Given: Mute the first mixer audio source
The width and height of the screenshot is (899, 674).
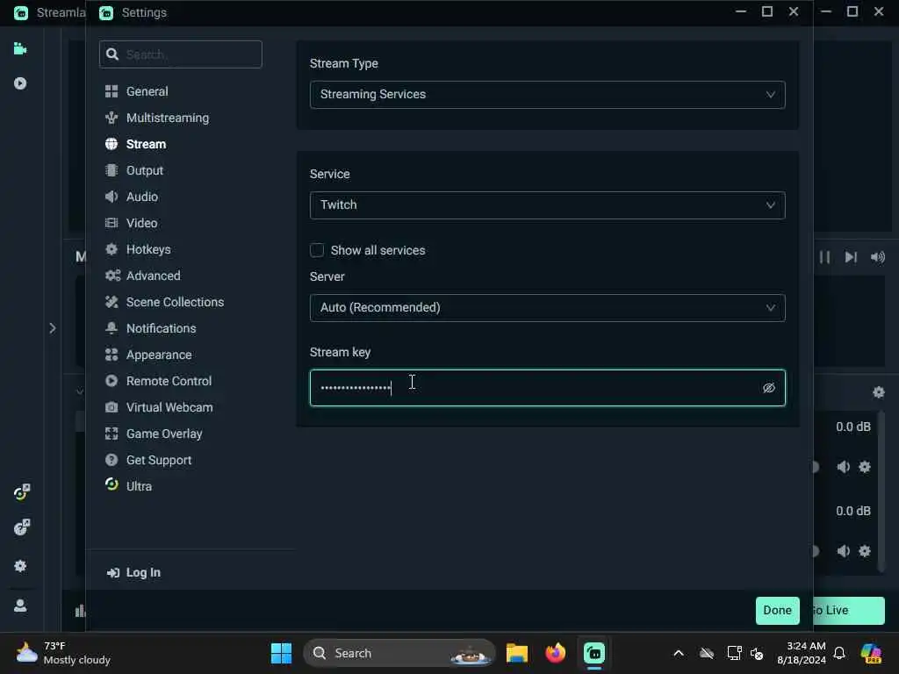Looking at the screenshot, I should (843, 468).
